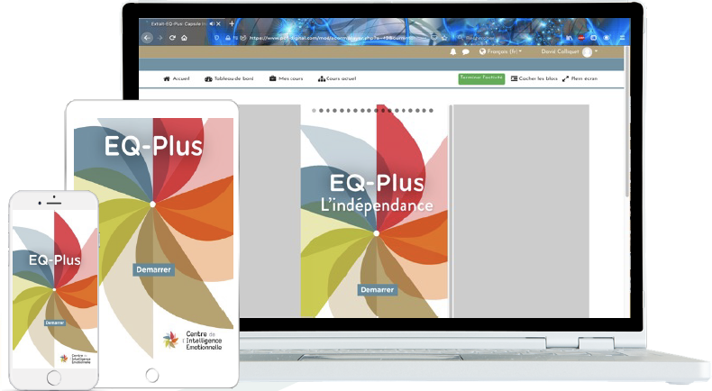The image size is (712, 391).
Task: Open messages speech bubble icon
Action: (x=465, y=51)
